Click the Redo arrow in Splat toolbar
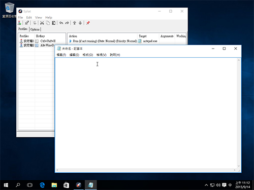 point(67,23)
